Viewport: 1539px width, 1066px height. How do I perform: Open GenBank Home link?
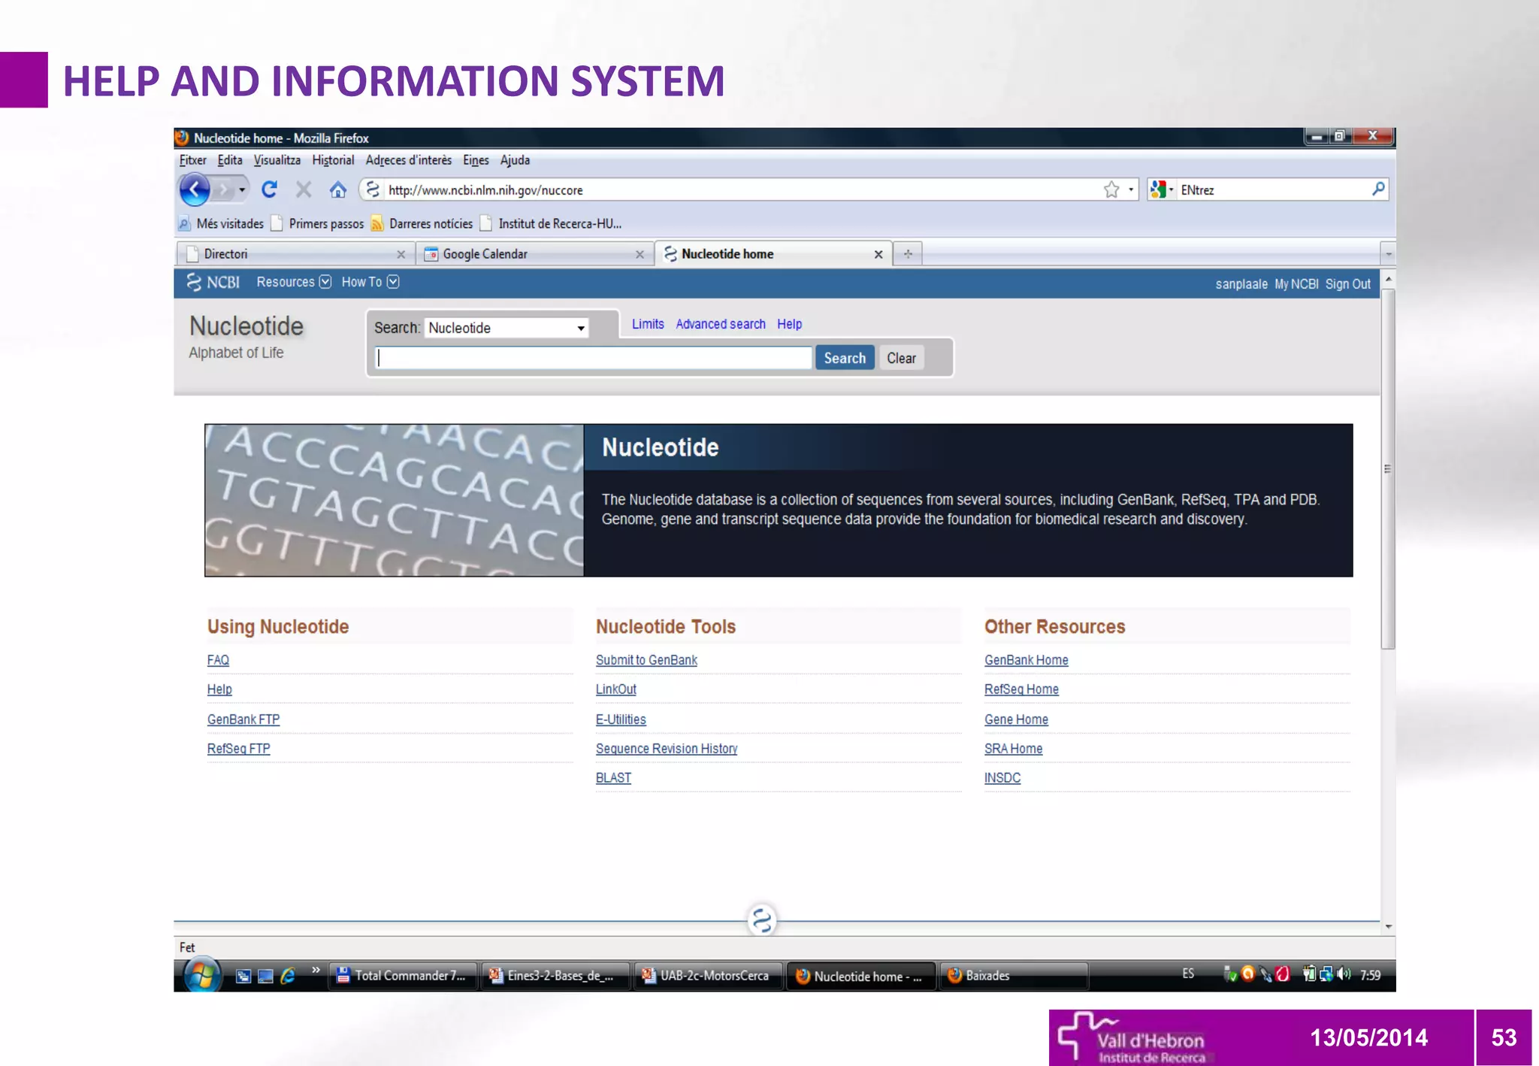pyautogui.click(x=1026, y=660)
